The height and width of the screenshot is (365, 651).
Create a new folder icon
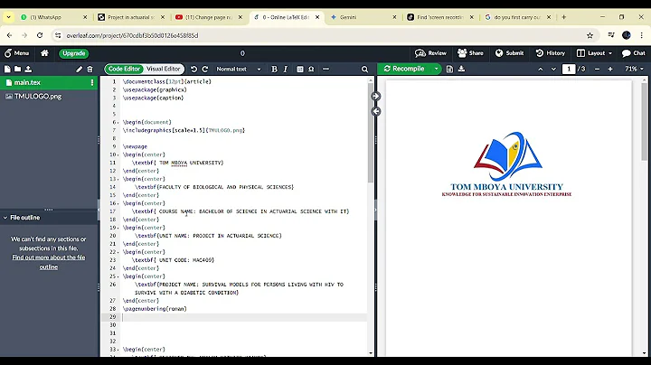[17, 70]
